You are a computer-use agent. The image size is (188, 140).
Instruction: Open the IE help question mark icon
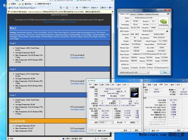click(110, 7)
